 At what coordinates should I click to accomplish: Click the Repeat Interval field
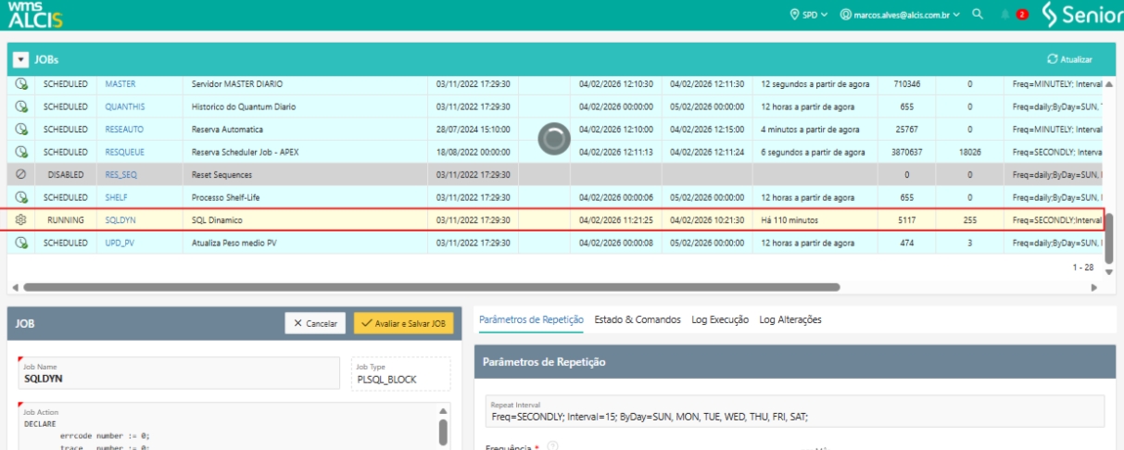click(x=794, y=411)
